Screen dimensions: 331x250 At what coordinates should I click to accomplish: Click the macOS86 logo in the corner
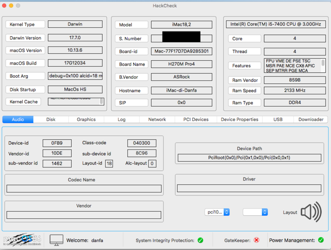pyautogui.click(x=22, y=240)
